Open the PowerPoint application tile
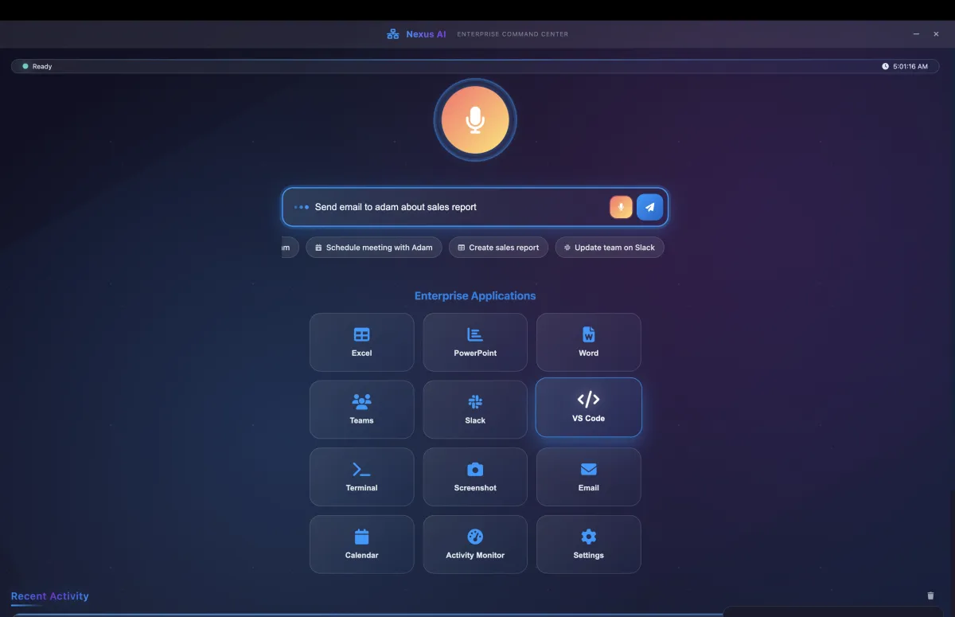 pyautogui.click(x=475, y=342)
